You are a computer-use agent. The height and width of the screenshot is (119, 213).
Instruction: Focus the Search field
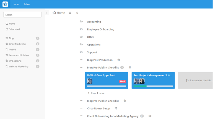click(22, 15)
